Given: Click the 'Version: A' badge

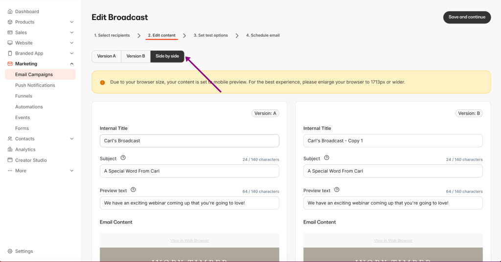Looking at the screenshot, I should pos(265,113).
